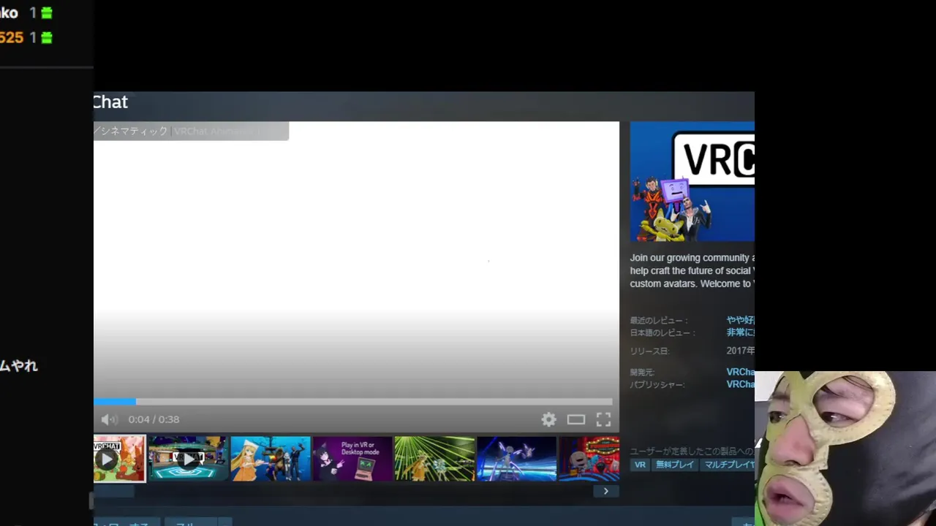Open the blue neon dancer screenshot
The image size is (936, 526).
(517, 459)
